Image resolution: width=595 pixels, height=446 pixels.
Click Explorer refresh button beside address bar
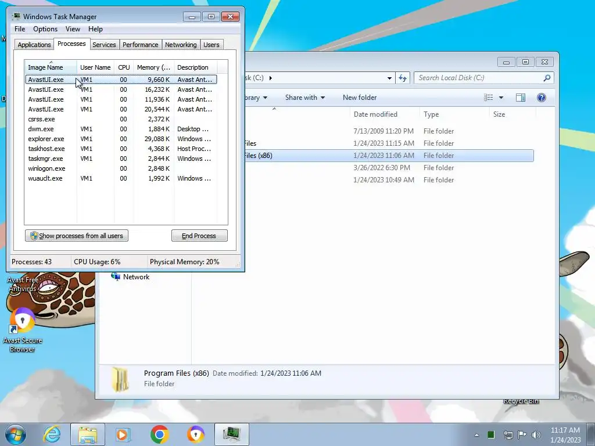[x=403, y=78]
